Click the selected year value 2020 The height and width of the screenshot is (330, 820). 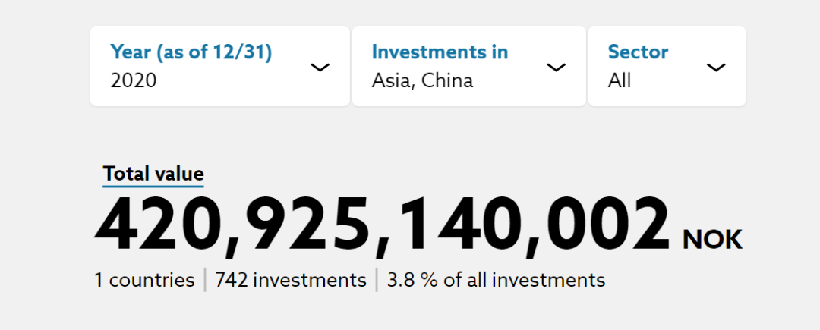tap(134, 81)
